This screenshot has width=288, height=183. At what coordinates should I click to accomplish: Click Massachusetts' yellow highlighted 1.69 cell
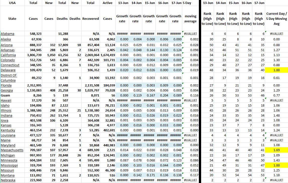point(276,150)
